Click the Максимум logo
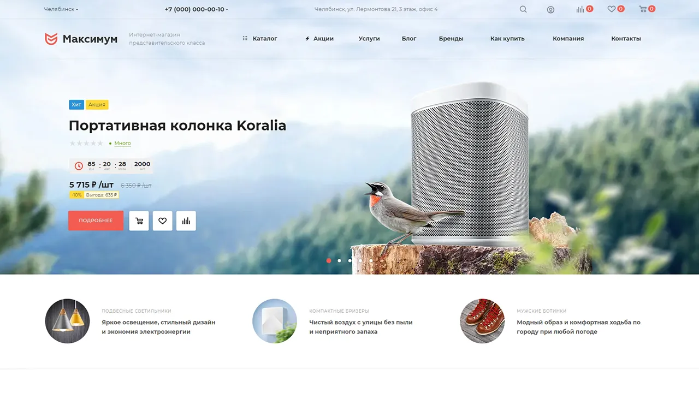 coord(81,39)
